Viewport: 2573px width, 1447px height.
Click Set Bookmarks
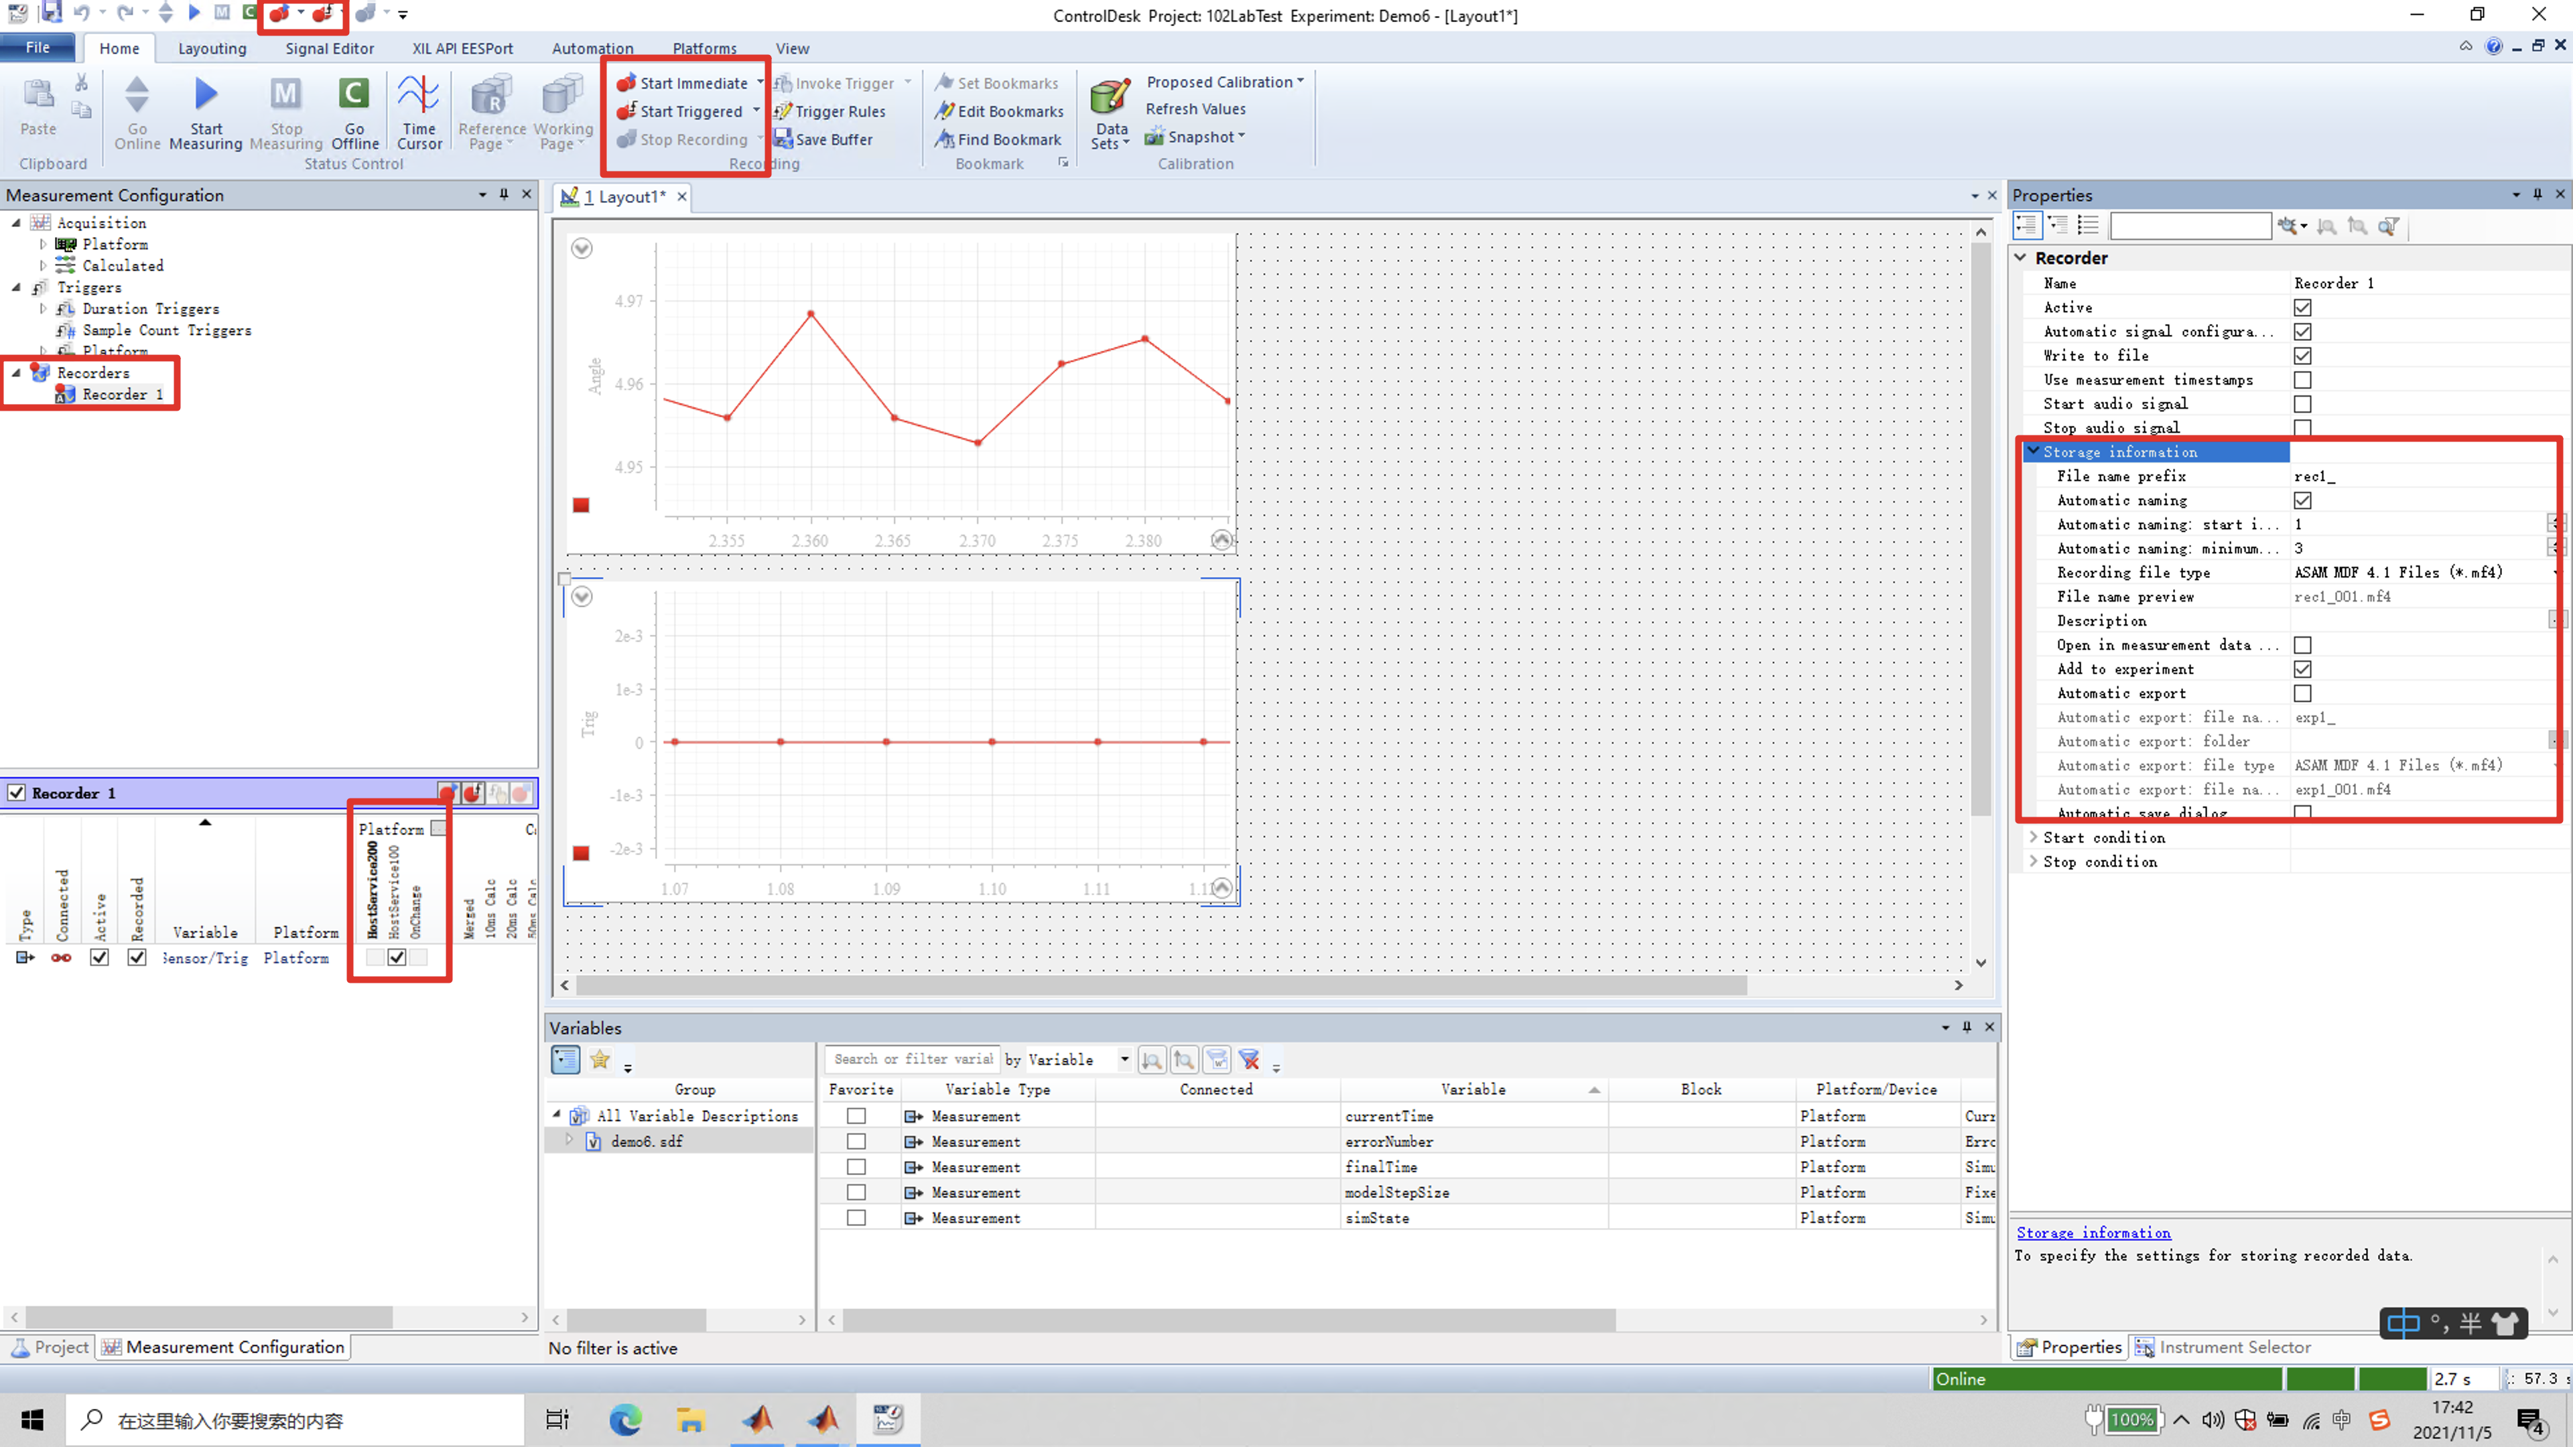(x=997, y=83)
